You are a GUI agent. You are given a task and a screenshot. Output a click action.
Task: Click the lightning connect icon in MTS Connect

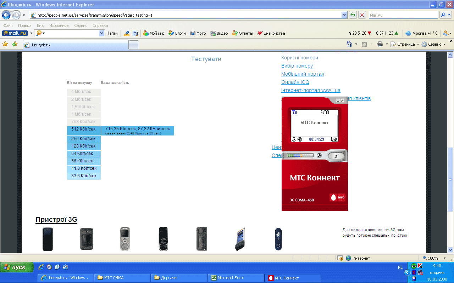(x=294, y=139)
